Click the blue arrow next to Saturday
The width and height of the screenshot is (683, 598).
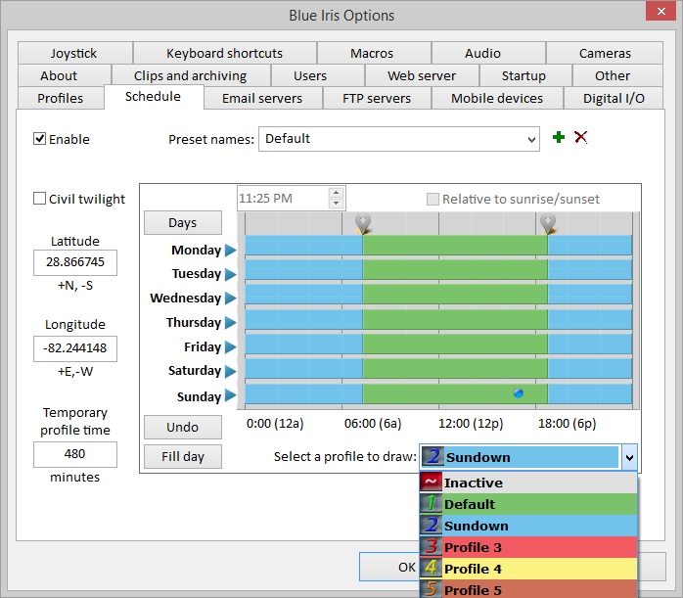(230, 371)
